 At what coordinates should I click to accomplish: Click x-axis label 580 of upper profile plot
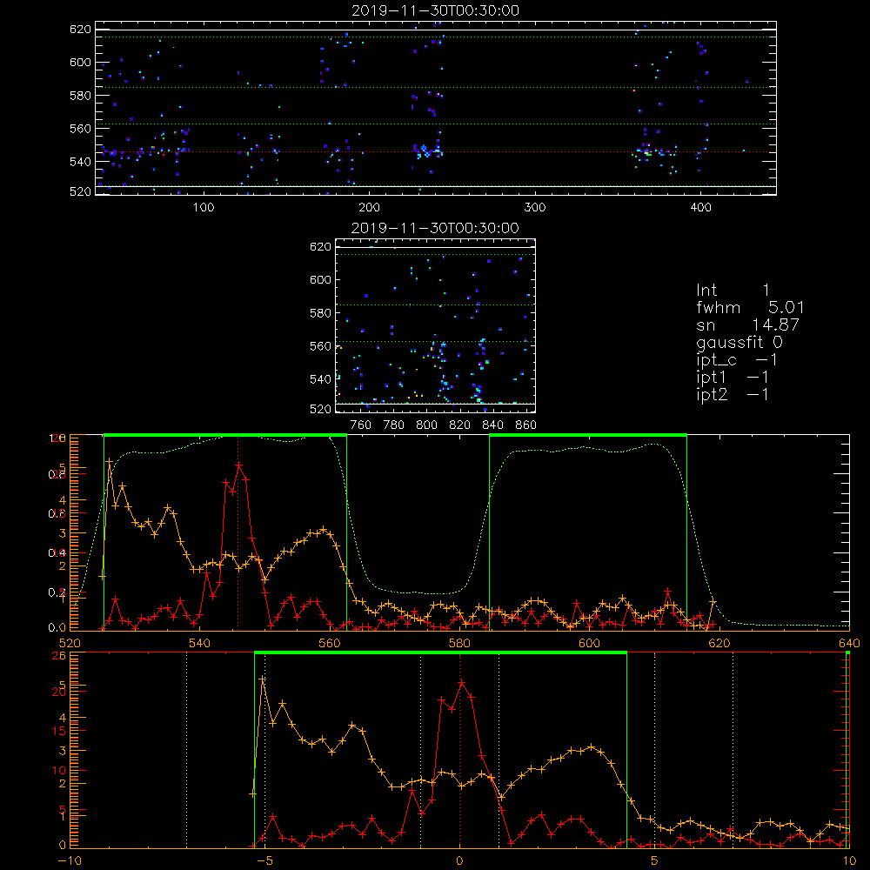459,643
